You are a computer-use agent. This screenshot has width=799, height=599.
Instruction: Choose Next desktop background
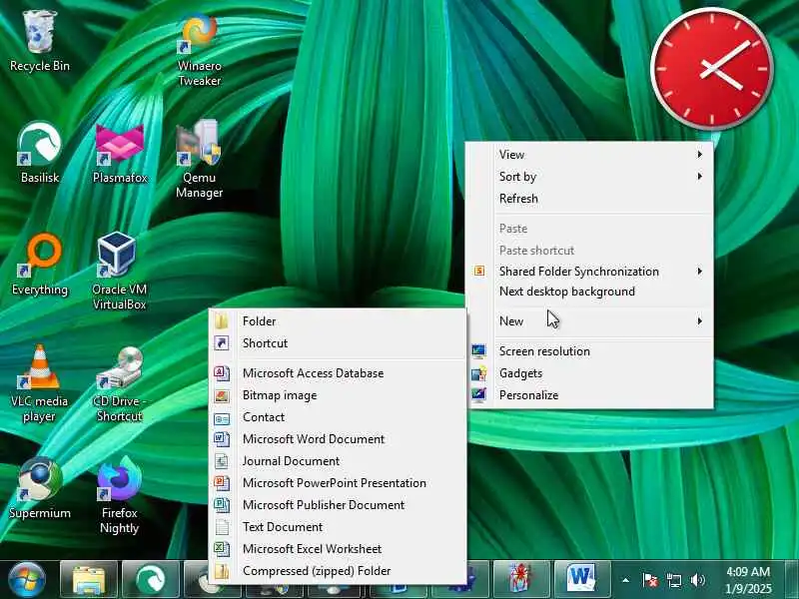click(590, 292)
